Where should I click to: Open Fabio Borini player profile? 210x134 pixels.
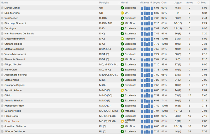(x=12, y=116)
